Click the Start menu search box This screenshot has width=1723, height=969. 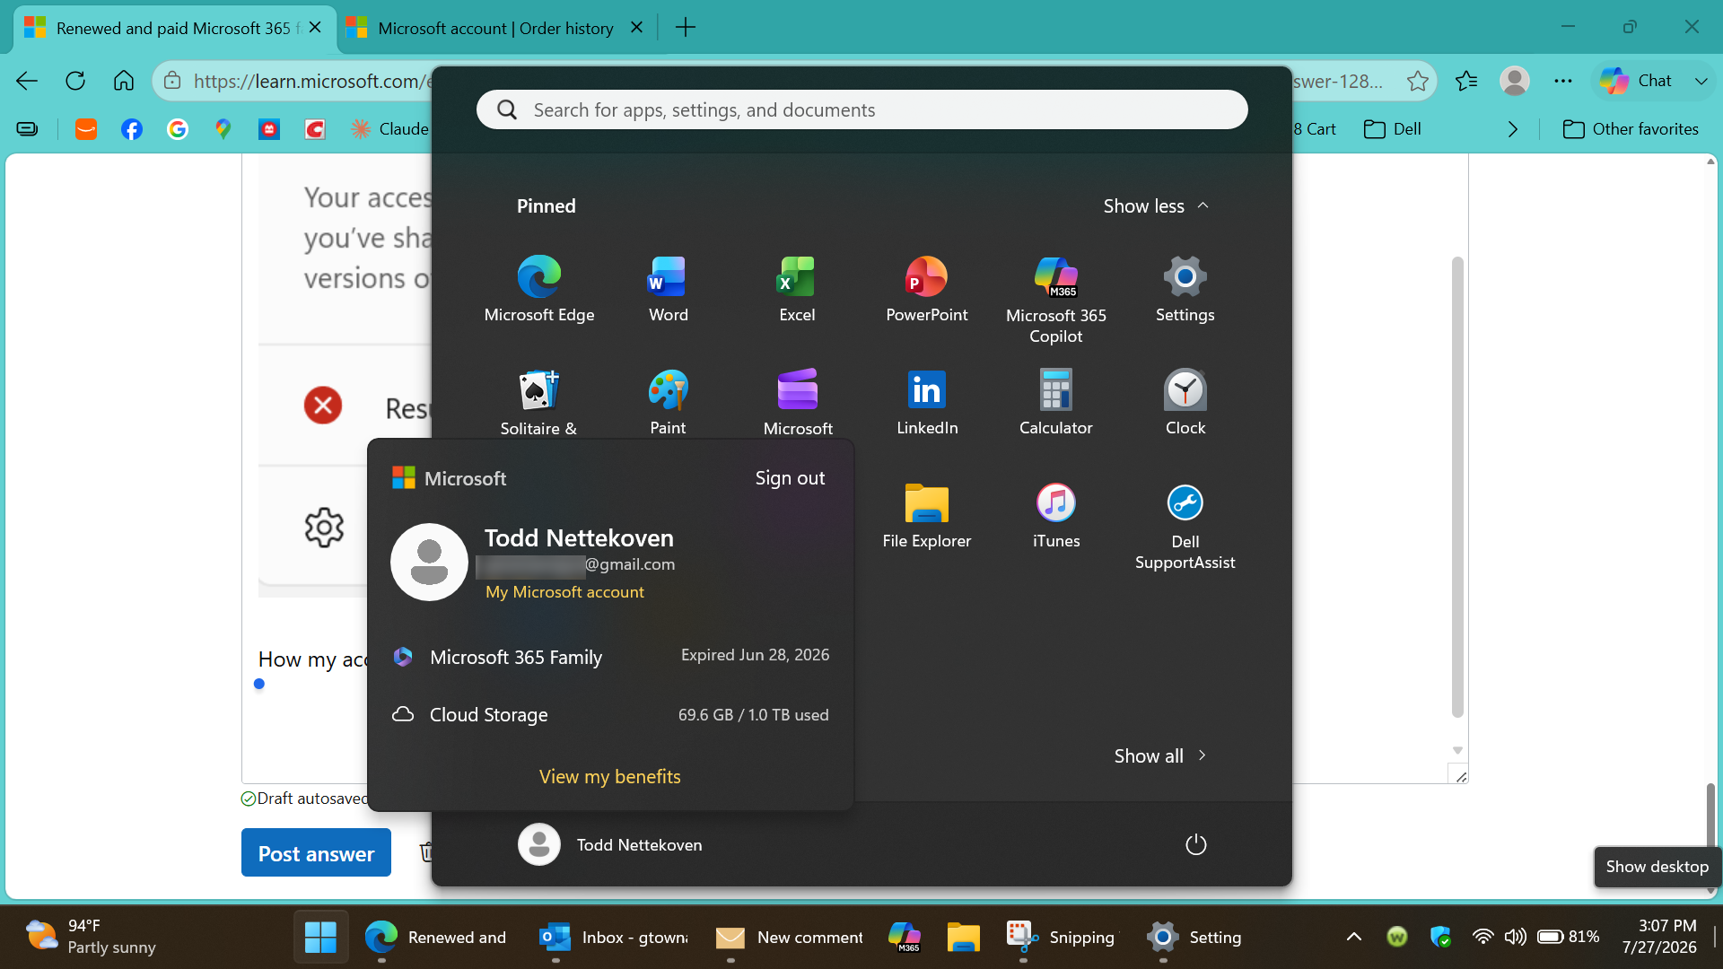point(861,109)
